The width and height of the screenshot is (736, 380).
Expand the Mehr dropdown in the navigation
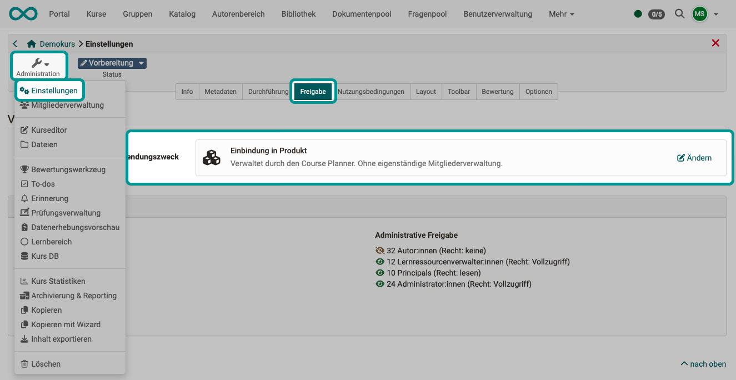[561, 14]
